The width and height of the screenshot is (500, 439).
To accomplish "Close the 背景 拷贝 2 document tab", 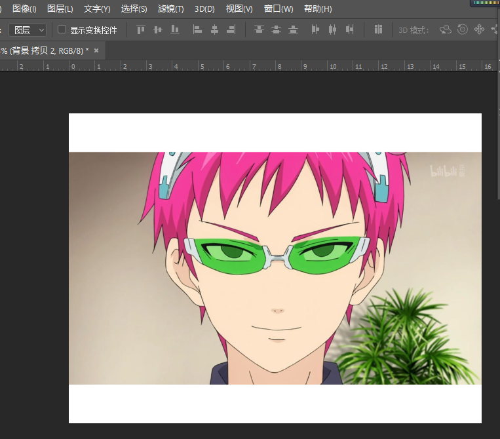I will point(96,50).
